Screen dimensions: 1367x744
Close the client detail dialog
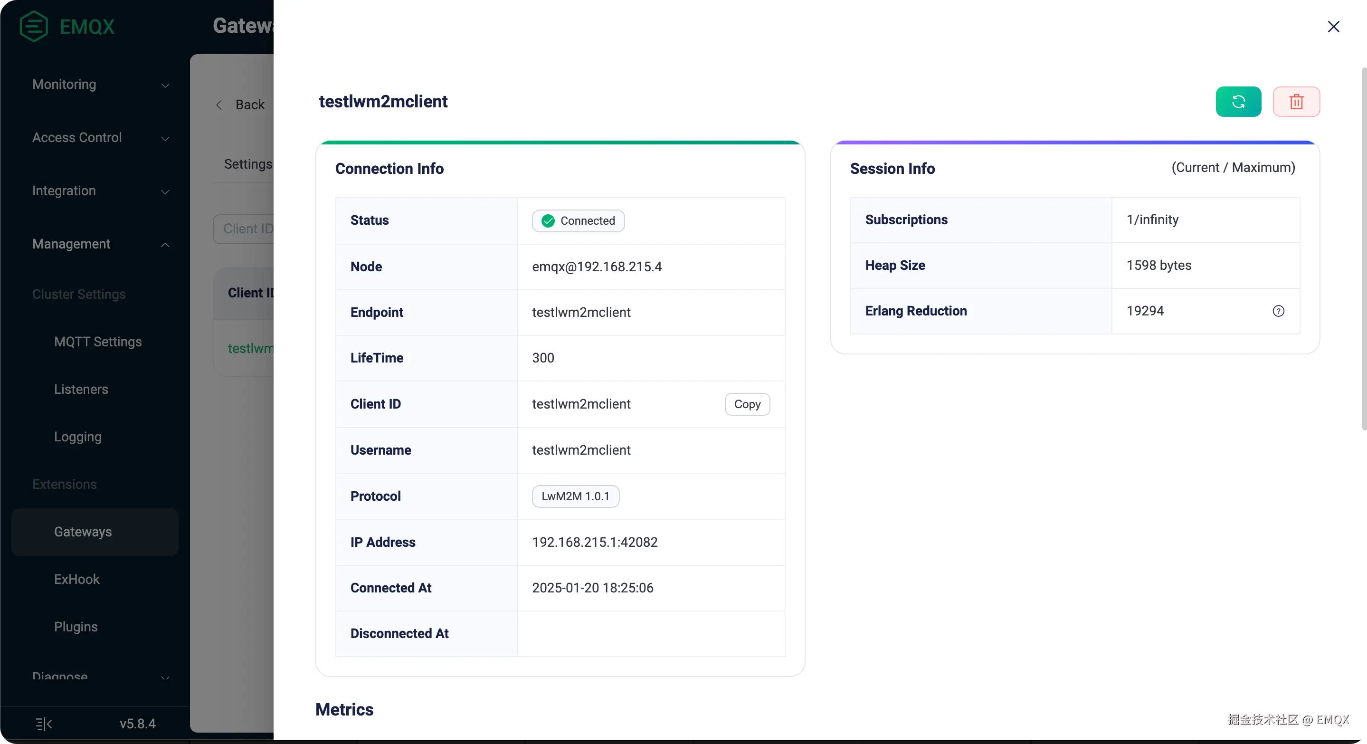(x=1334, y=27)
